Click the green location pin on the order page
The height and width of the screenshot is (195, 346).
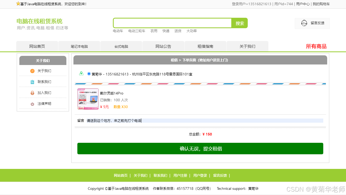tap(82, 73)
